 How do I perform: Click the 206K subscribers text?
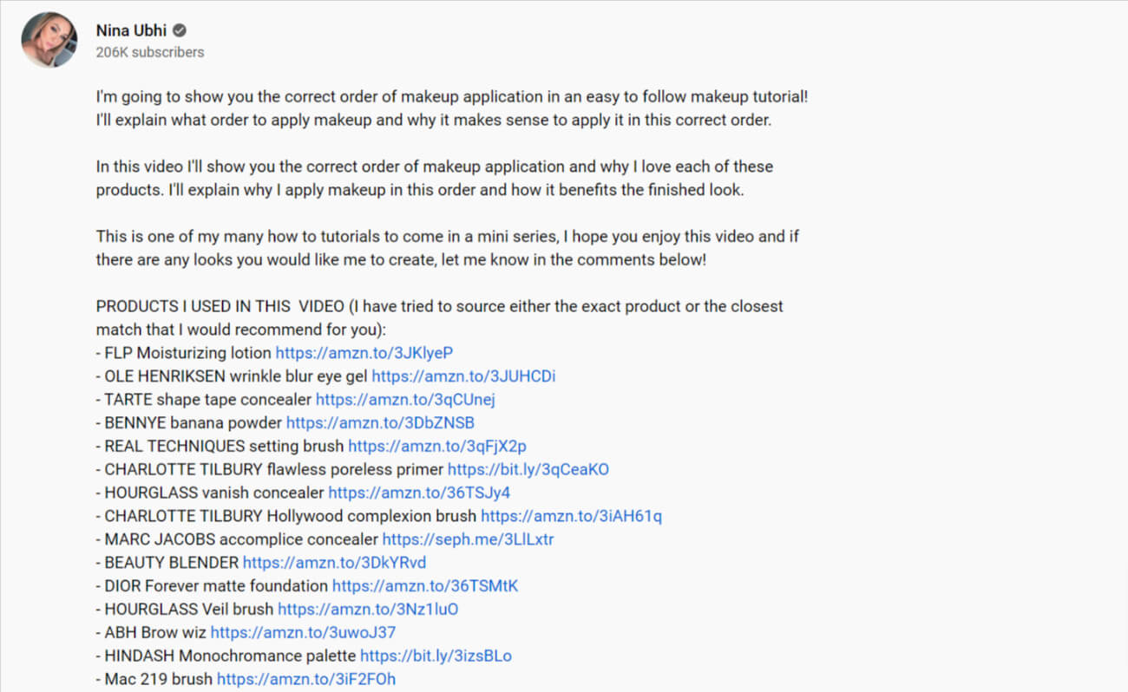150,53
